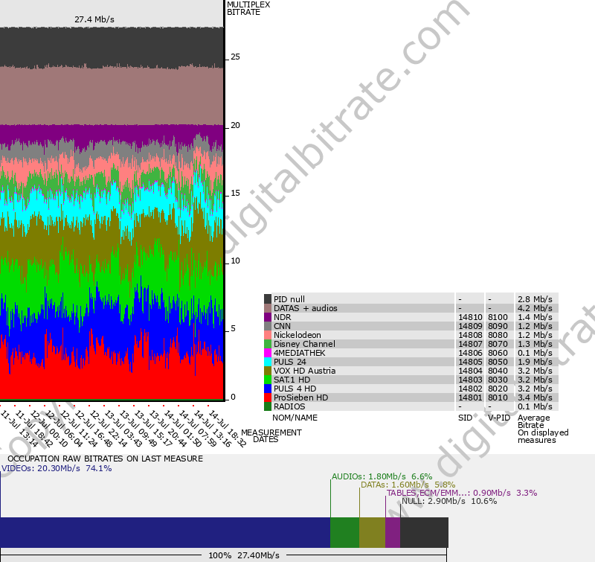The height and width of the screenshot is (562, 595).
Task: Click the 14-Jul 18:32 date label
Action: [x=227, y=429]
